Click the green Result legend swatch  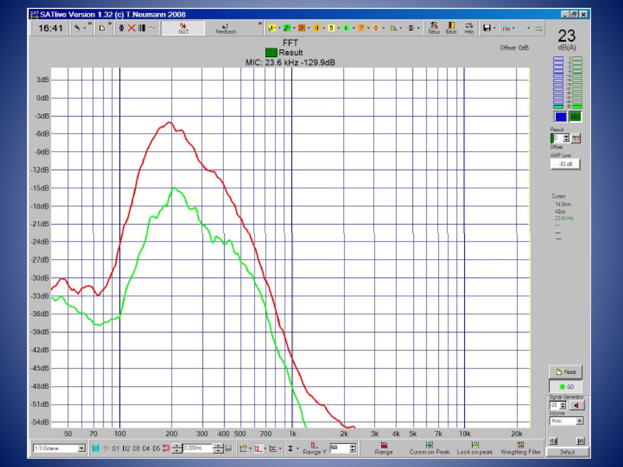[x=271, y=52]
